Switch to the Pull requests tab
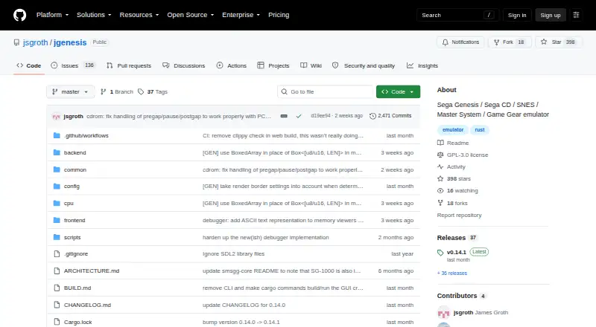This screenshot has height=327, width=596. click(x=129, y=65)
